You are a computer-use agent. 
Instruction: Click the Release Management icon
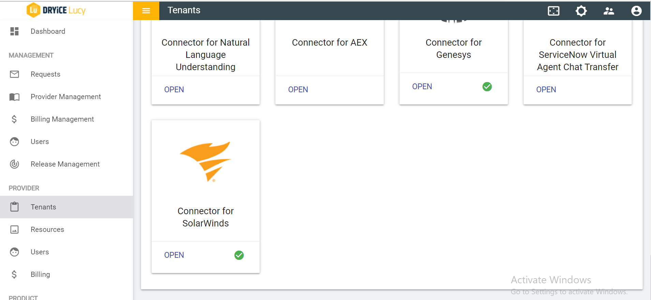pos(14,164)
